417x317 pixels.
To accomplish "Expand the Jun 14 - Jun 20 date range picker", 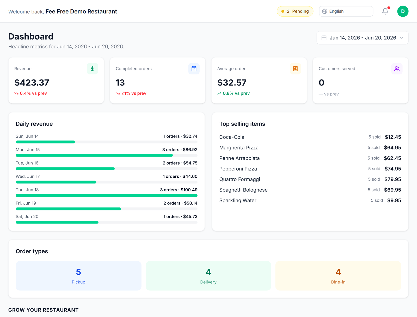I will (362, 38).
